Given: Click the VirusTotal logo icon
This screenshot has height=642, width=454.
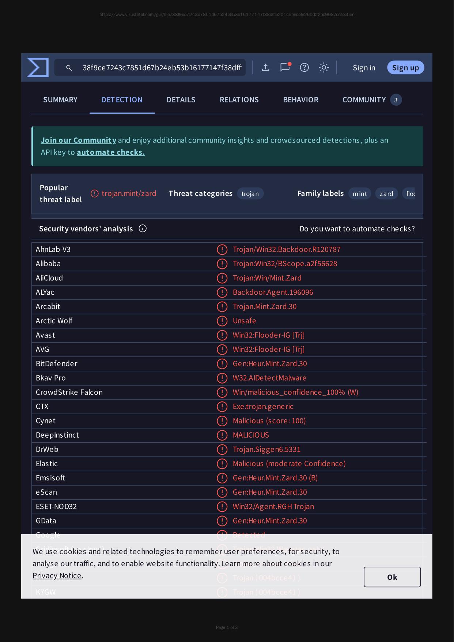Looking at the screenshot, I should coord(38,68).
